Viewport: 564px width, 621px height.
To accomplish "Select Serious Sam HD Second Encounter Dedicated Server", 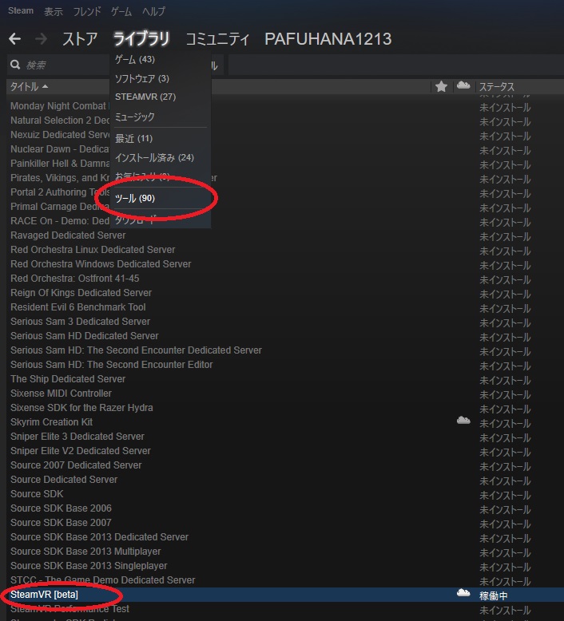I will [x=136, y=350].
